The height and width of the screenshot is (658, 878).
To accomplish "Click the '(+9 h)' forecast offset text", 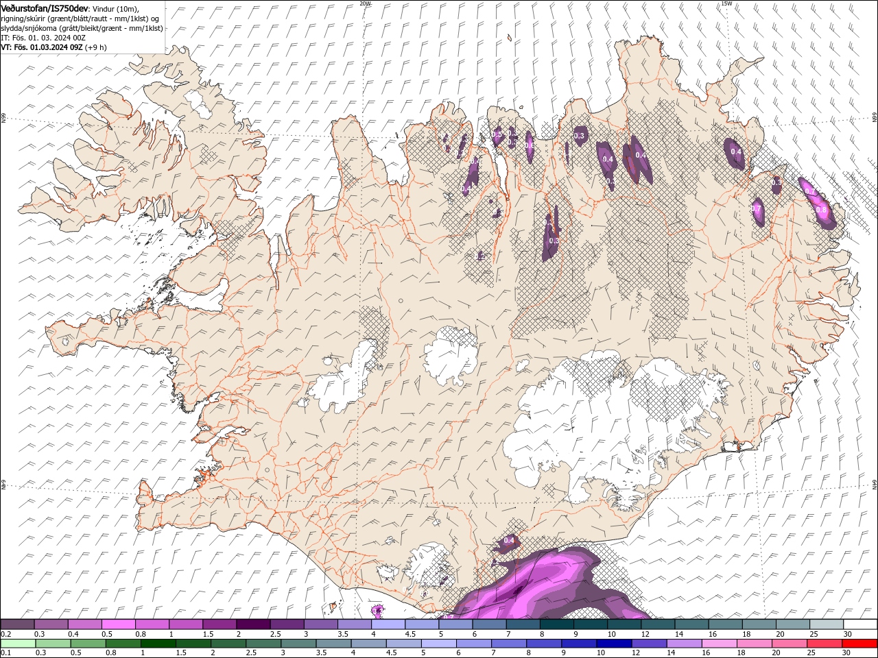I will coord(96,47).
